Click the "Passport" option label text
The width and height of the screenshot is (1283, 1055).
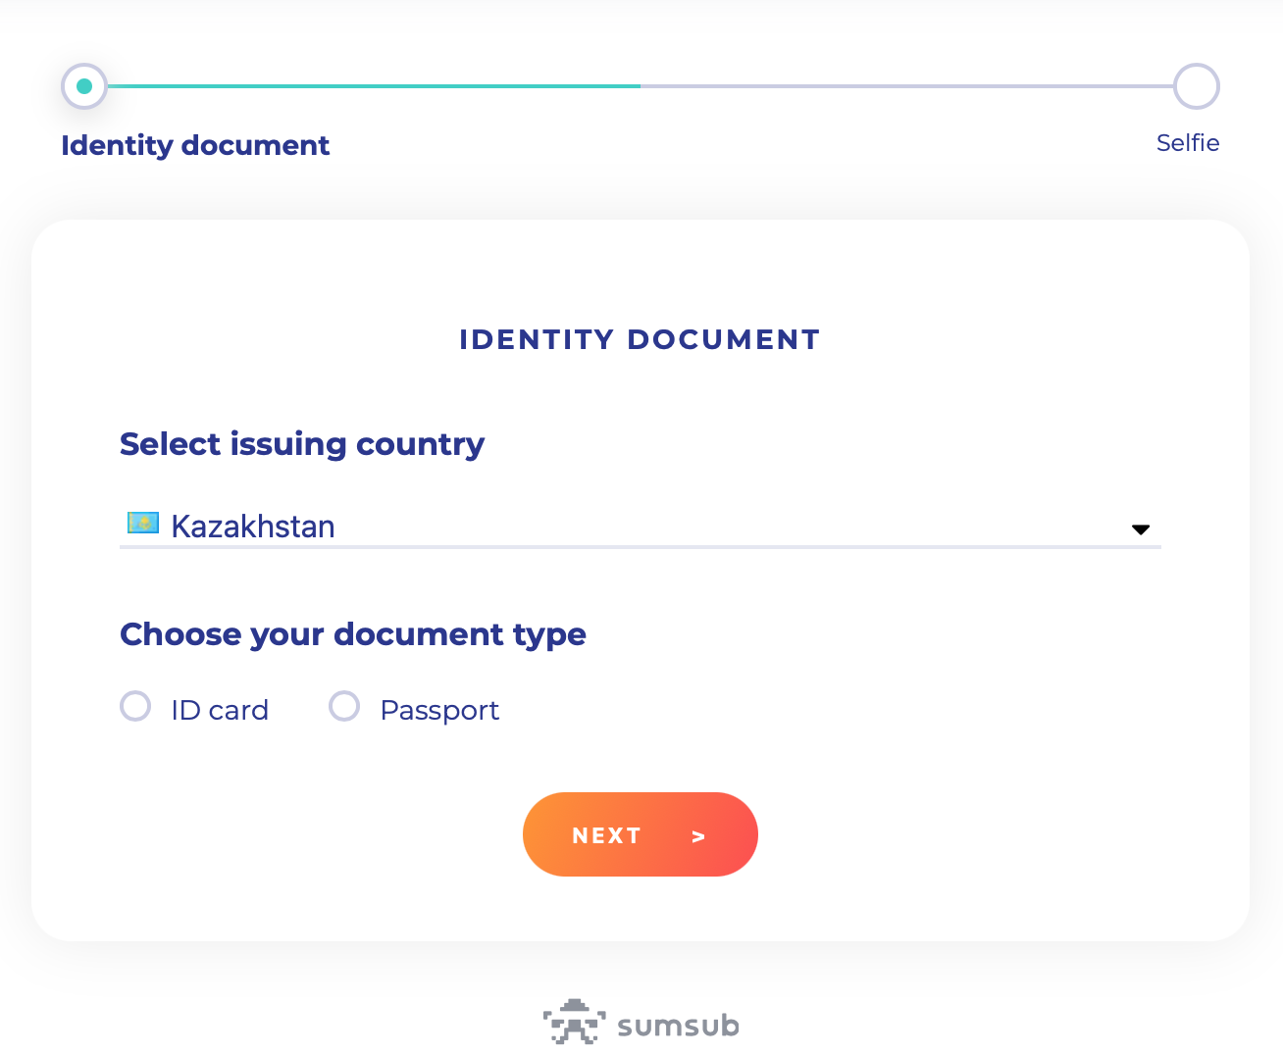point(439,710)
